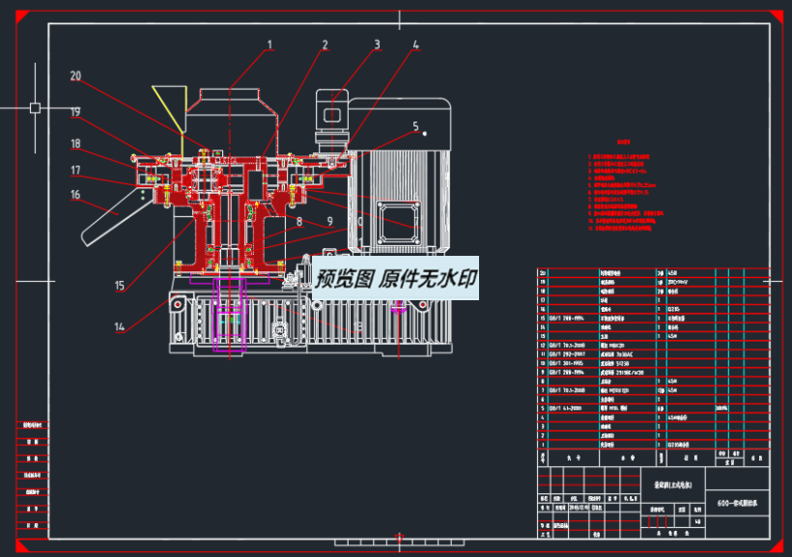Click GB/T 41-2000 in parts list row 5
Screen dimensions: 792x557
(x=565, y=408)
